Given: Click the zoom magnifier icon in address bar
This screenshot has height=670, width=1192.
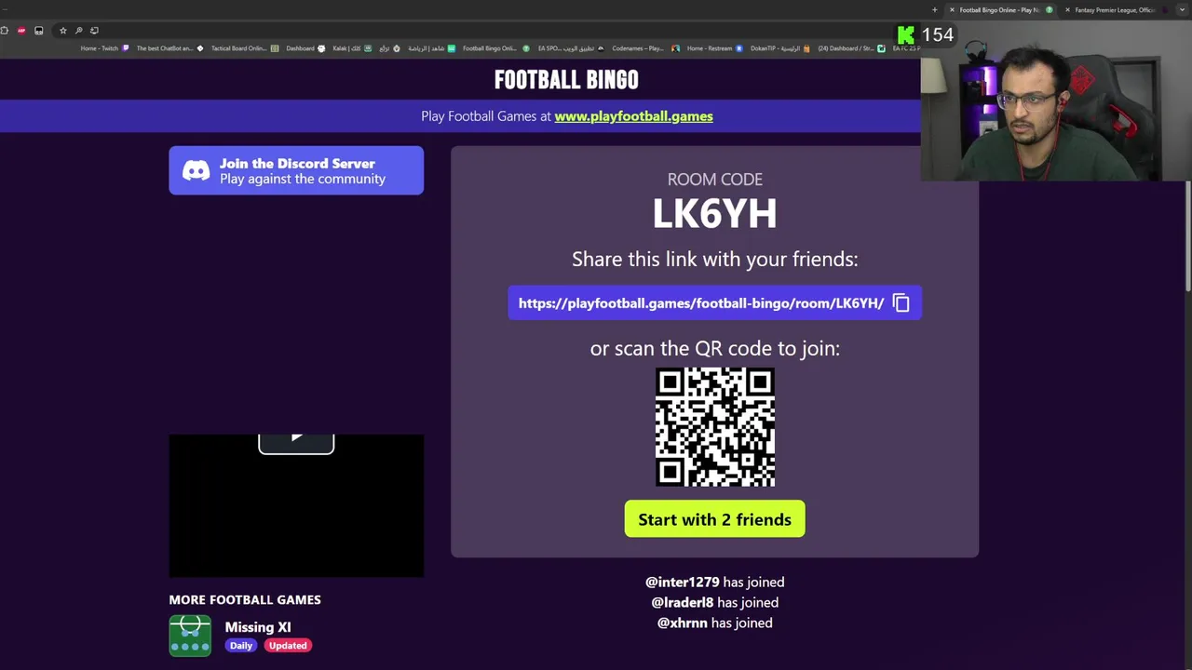Looking at the screenshot, I should (x=79, y=31).
